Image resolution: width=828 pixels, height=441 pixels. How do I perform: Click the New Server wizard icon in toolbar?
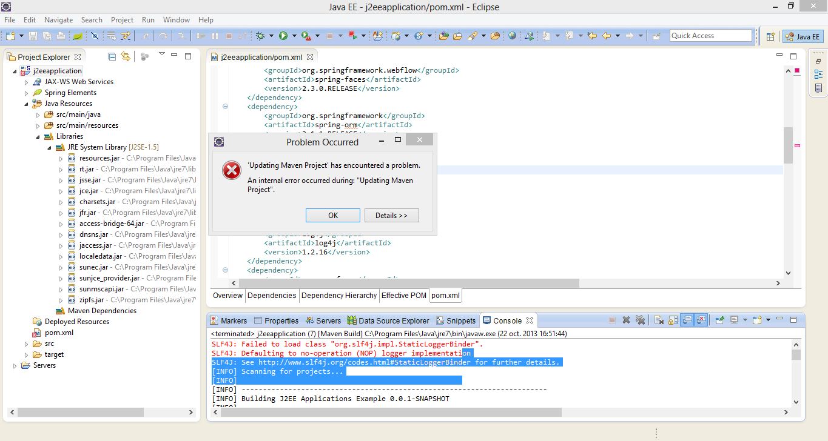(x=395, y=36)
